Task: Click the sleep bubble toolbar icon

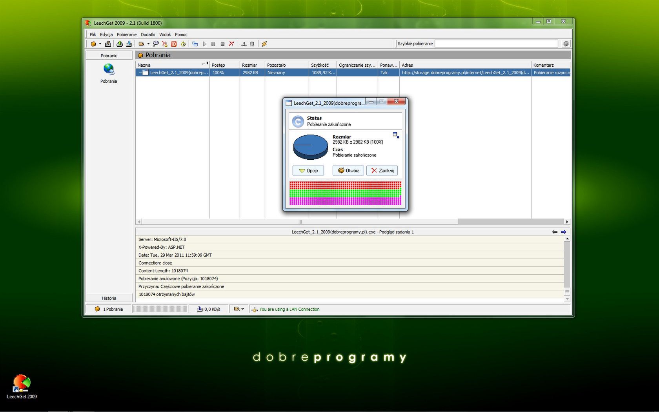Action: [x=156, y=44]
